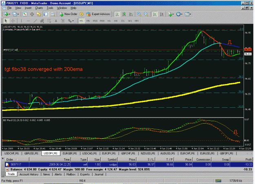Select the crosshair tool
This screenshot has height=184, width=255.
pyautogui.click(x=13, y=21)
